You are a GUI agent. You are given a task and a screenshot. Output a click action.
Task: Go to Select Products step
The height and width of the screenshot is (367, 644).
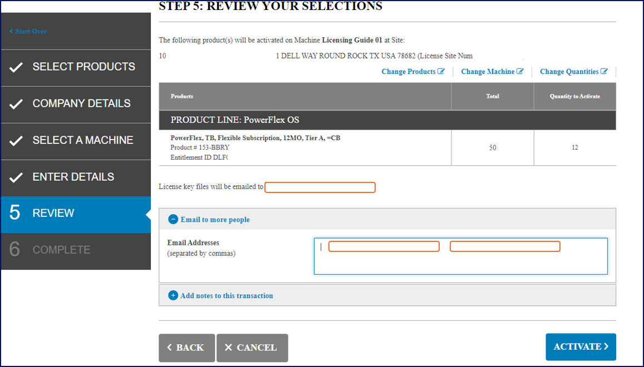pyautogui.click(x=76, y=68)
